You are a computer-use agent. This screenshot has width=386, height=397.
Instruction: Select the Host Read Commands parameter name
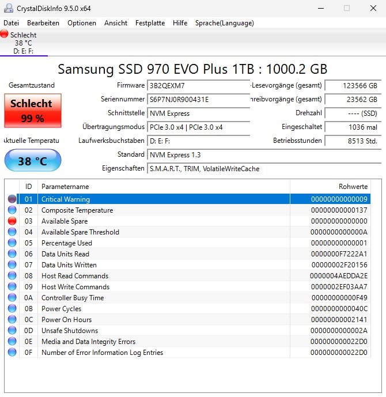click(x=75, y=276)
